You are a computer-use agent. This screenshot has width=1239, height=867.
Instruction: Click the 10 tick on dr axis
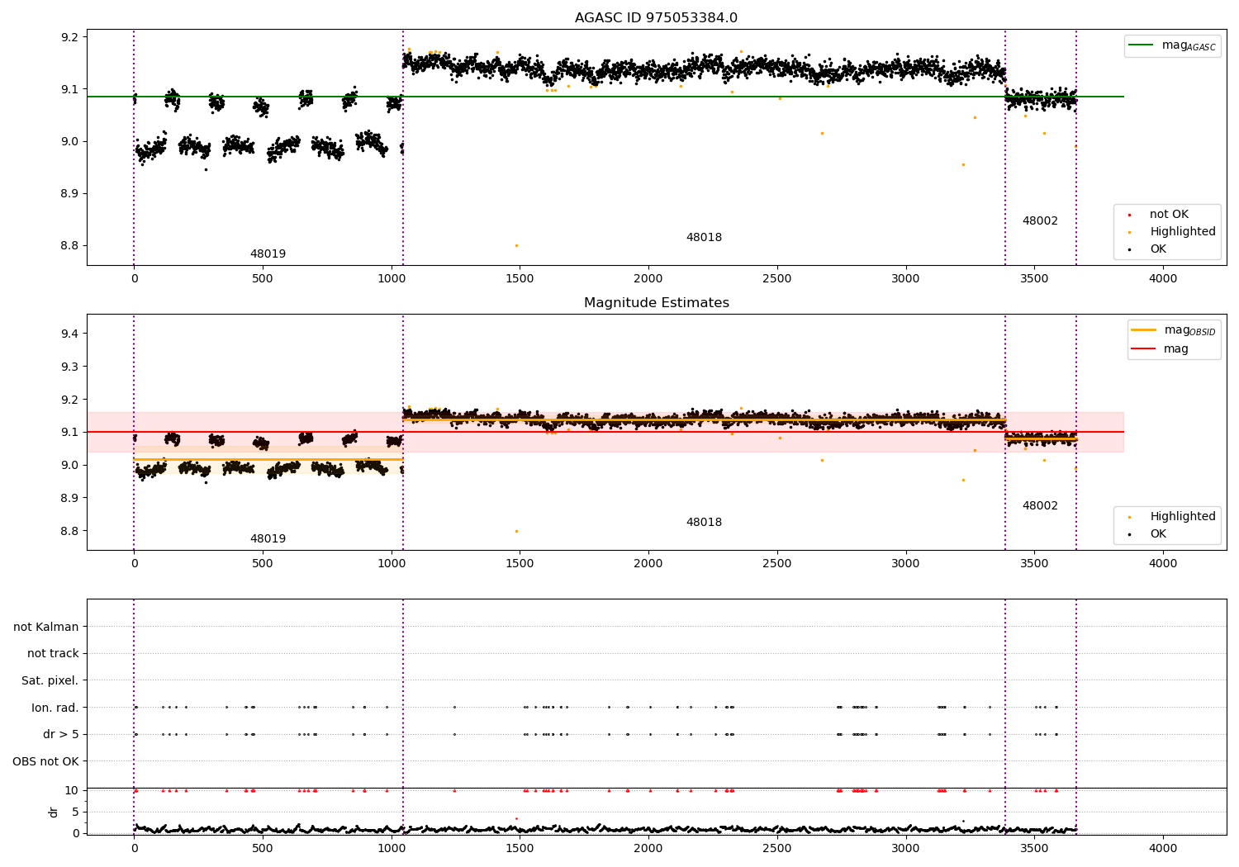pos(72,791)
